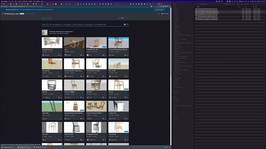Open the History menu in the menu bar

[20, 1]
